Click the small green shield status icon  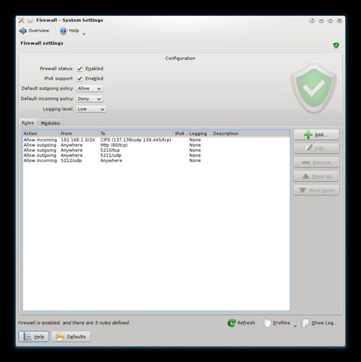tap(336, 45)
